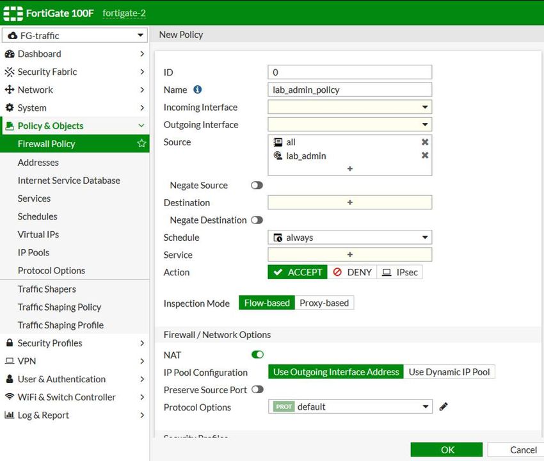Click the Security Profiles lock icon
This screenshot has width=544, height=461.
point(10,343)
